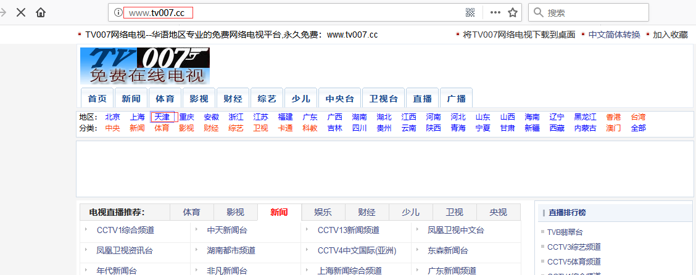The width and height of the screenshot is (696, 275).
Task: Bookmark this page with star icon
Action: point(512,12)
